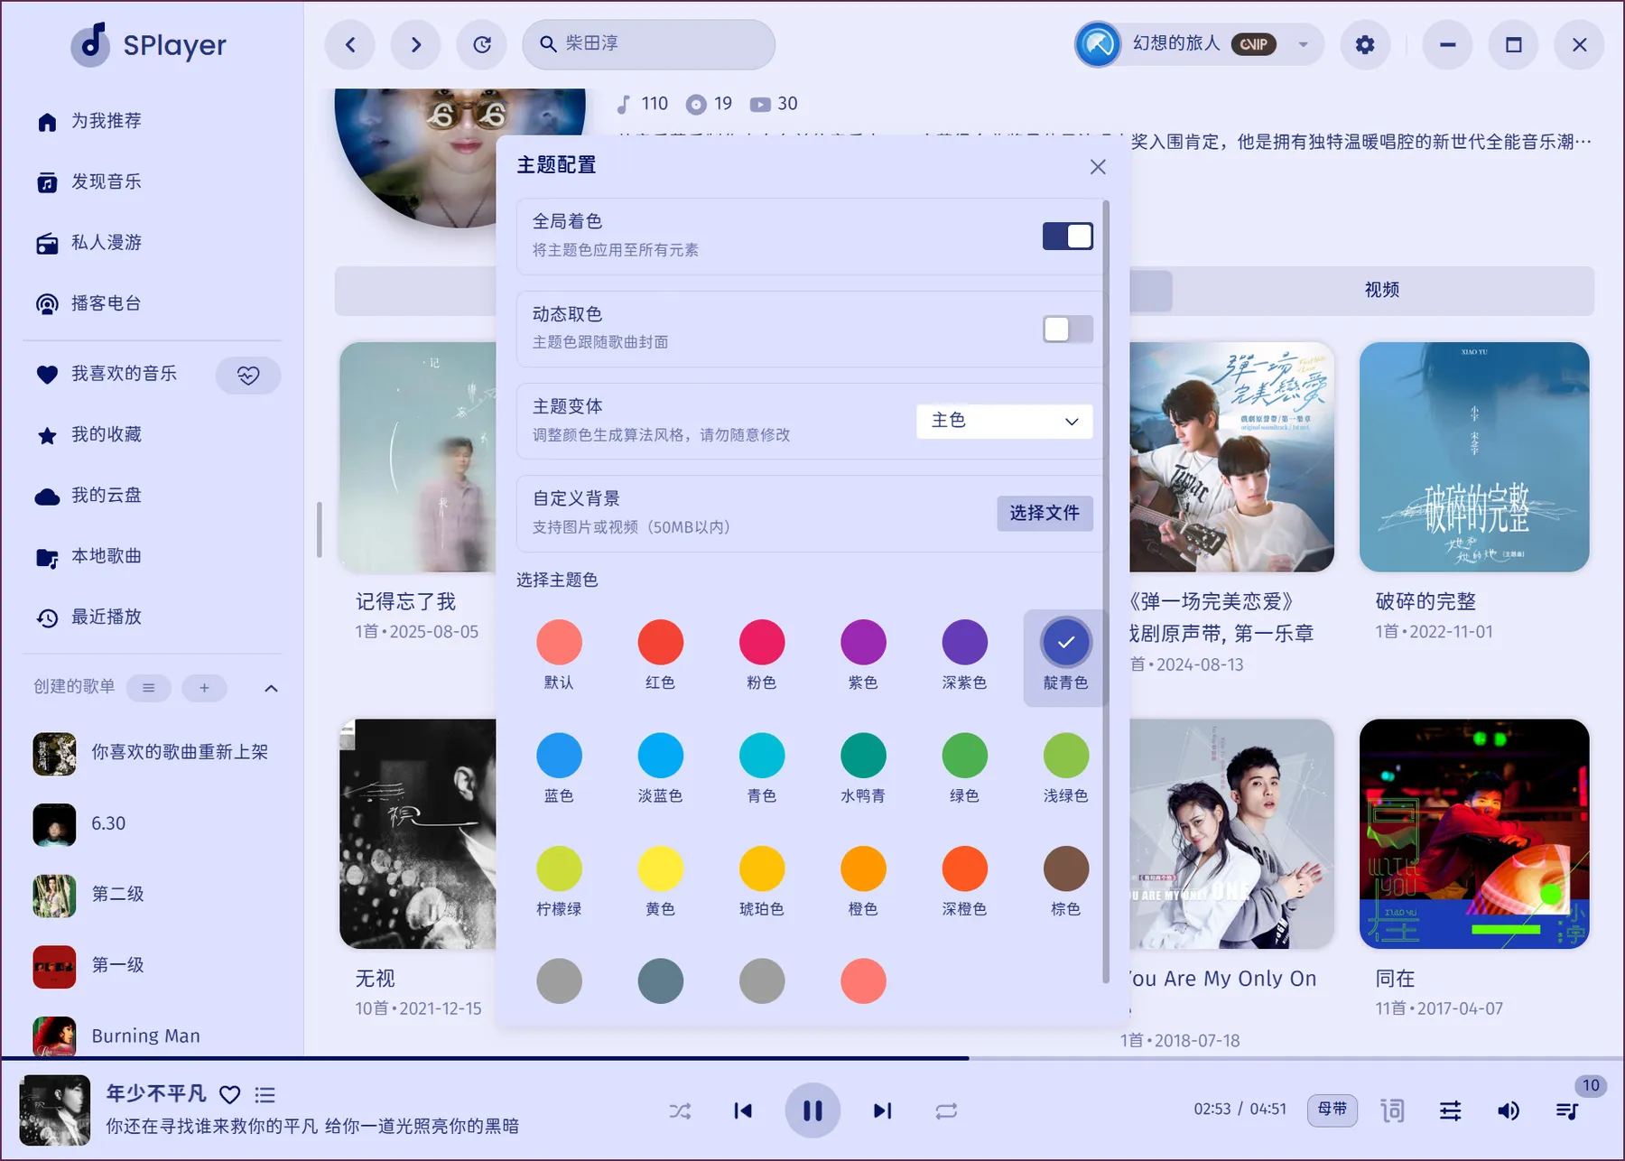Click the refresh page button
This screenshot has height=1161, width=1625.
click(x=482, y=44)
